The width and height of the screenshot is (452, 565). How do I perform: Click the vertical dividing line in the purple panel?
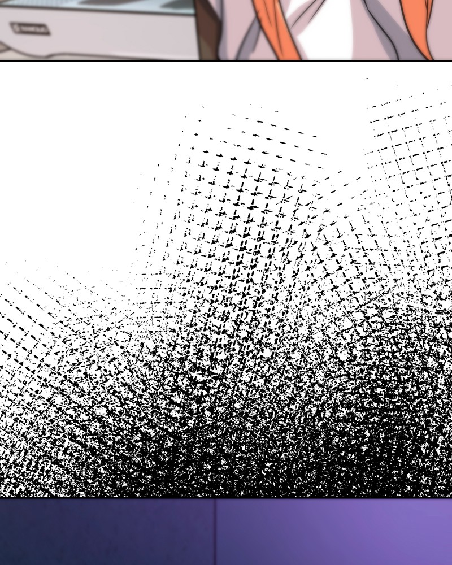pos(215,531)
